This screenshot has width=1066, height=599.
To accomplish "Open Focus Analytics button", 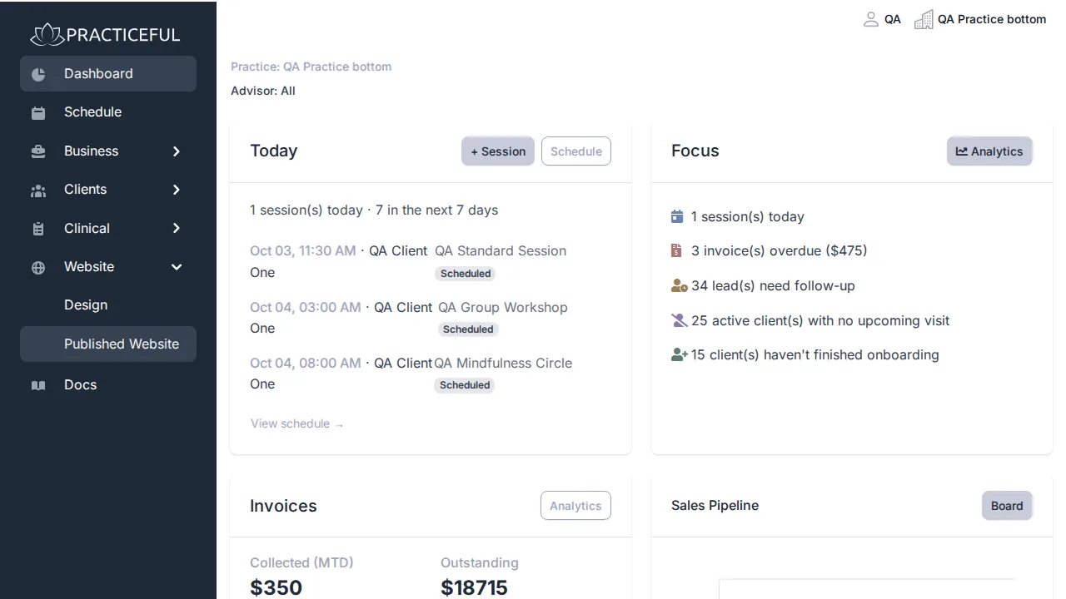I will point(989,151).
